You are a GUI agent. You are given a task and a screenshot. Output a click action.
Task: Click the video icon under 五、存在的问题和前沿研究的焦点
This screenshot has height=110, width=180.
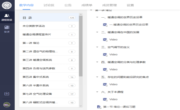coord(105,84)
